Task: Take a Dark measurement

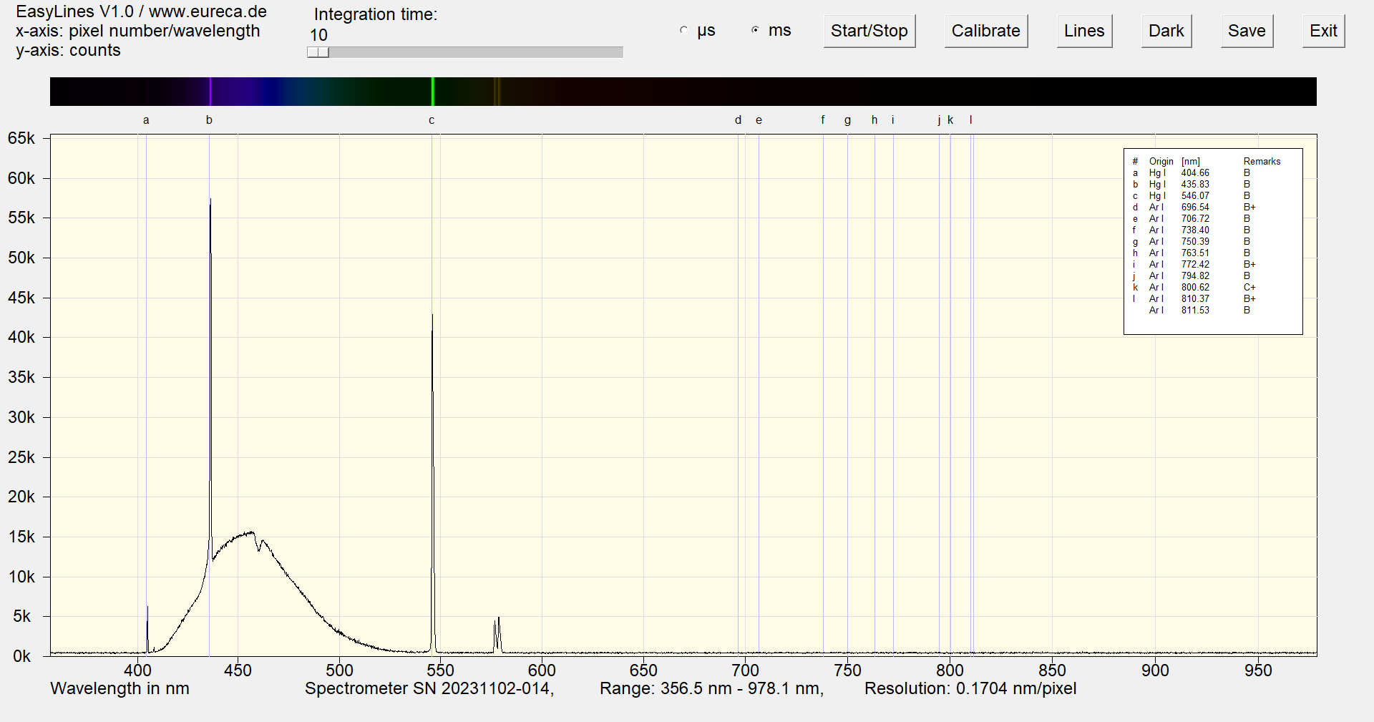Action: coord(1166,31)
